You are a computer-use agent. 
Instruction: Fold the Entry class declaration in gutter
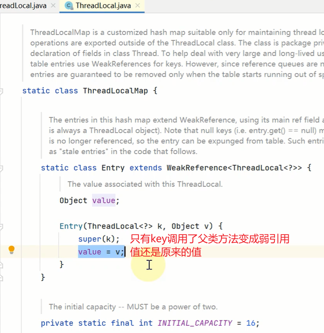click(1, 168)
